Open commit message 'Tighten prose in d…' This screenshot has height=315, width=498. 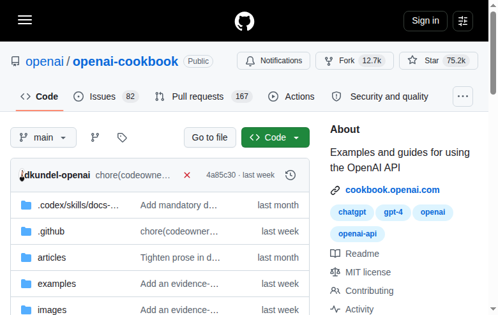tap(180, 257)
